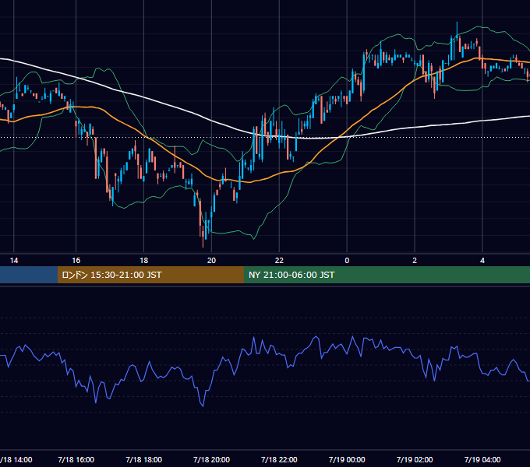This screenshot has height=467, width=530.
Task: Click the hour label 0 on the price chart axis
Action: (347, 261)
